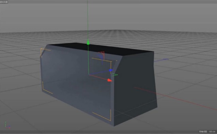
Task: Click the upper-left orange selection bracket
Action: [x=45, y=52]
